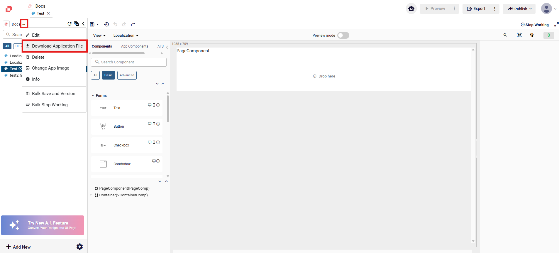
Task: Open the Localization dropdown
Action: click(126, 36)
